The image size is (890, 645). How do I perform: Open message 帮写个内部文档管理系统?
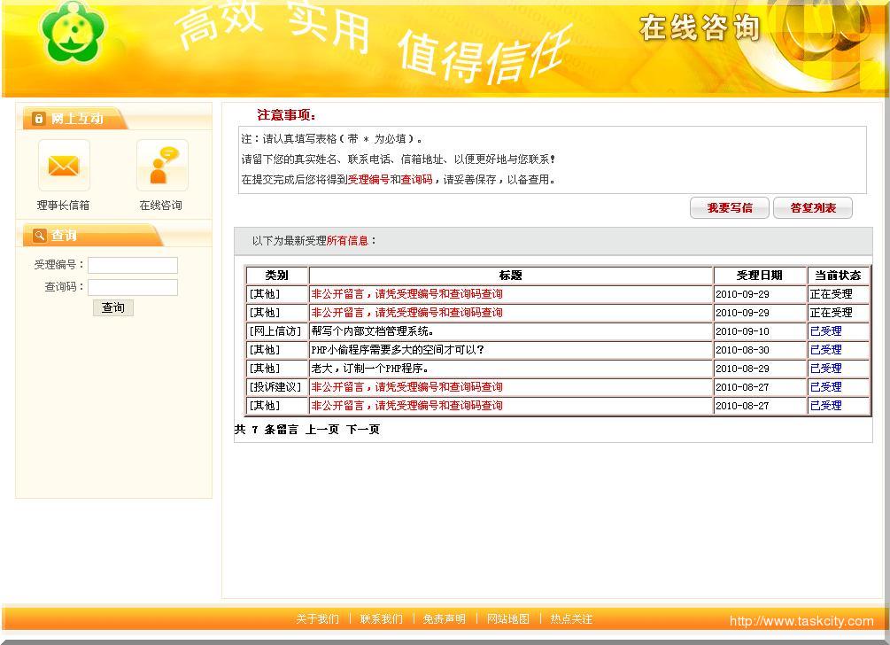coord(372,331)
